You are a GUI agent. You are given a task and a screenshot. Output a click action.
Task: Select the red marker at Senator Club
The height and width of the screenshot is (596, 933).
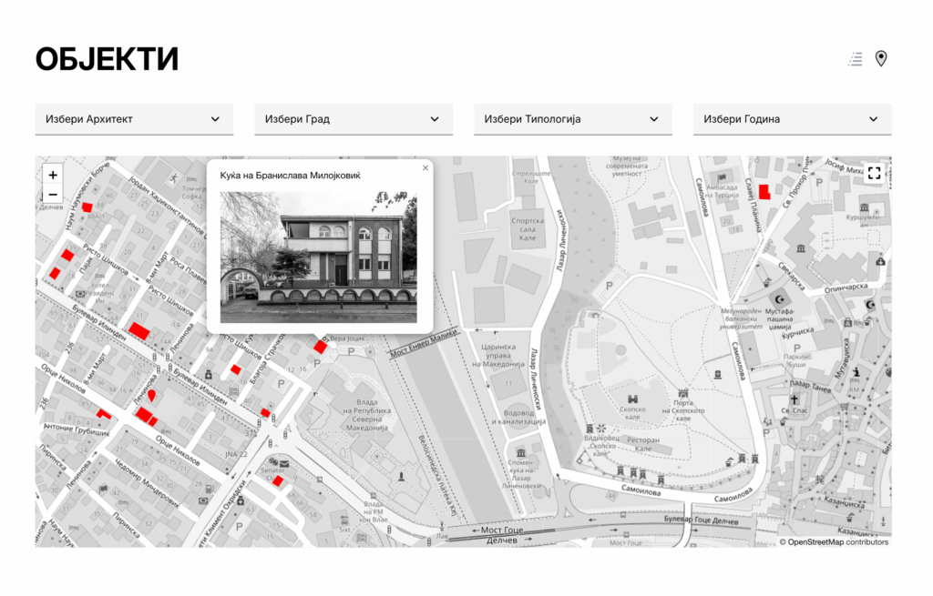coord(277,480)
